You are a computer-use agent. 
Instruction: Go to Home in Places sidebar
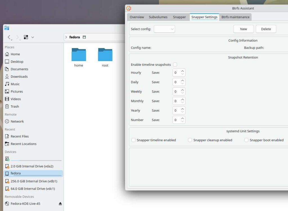pos(33,54)
